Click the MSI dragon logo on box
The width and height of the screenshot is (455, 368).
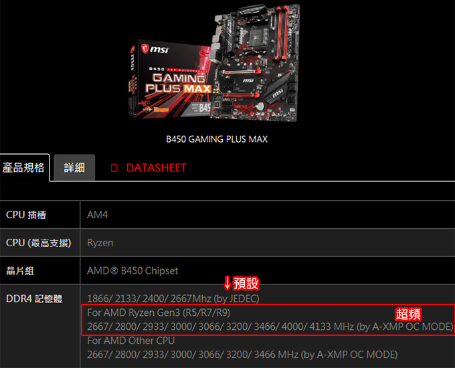[145, 49]
